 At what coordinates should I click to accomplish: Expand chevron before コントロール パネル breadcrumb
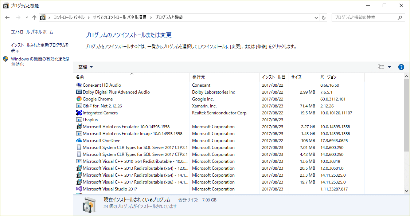(x=50, y=17)
